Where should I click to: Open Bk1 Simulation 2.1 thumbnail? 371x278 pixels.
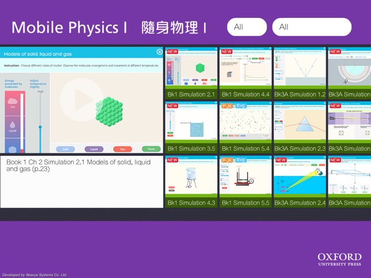point(191,73)
